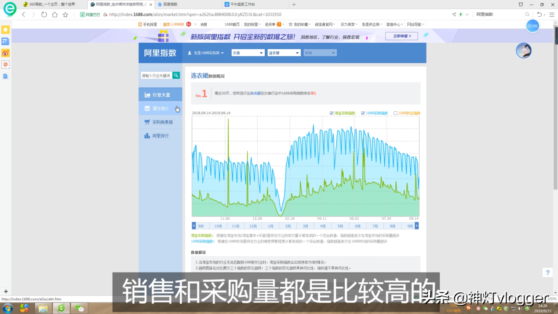
Task: Open the mail @ icon in sidebar
Action: (x=5, y=65)
